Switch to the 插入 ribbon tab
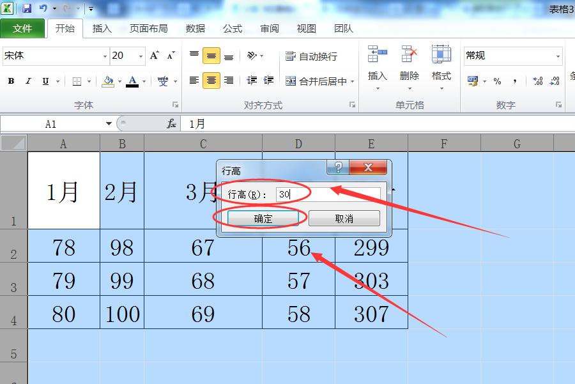575x384 pixels. (x=102, y=28)
